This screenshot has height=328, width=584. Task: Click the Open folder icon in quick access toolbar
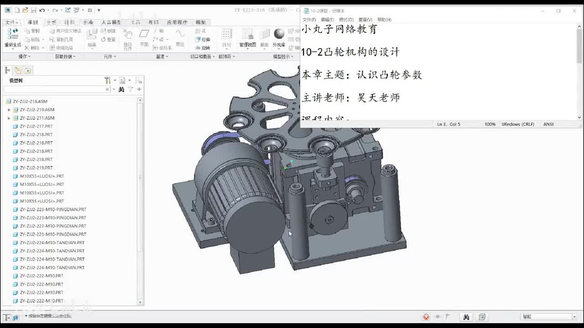pos(25,10)
